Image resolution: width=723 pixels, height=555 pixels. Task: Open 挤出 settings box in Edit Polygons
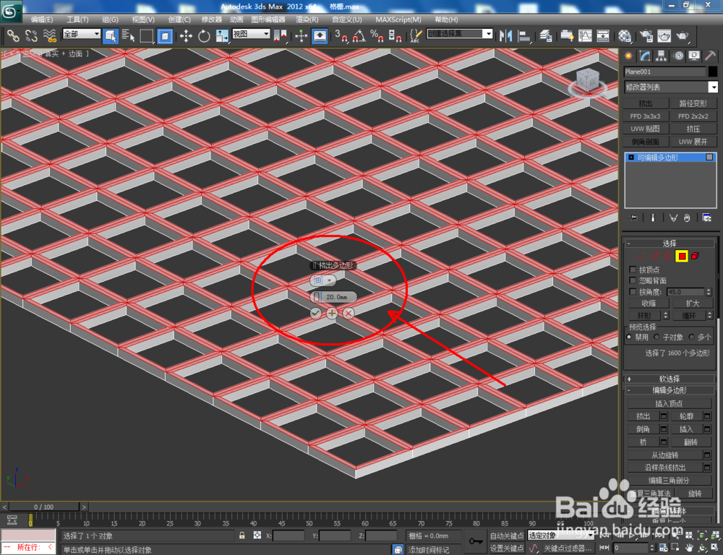point(664,416)
